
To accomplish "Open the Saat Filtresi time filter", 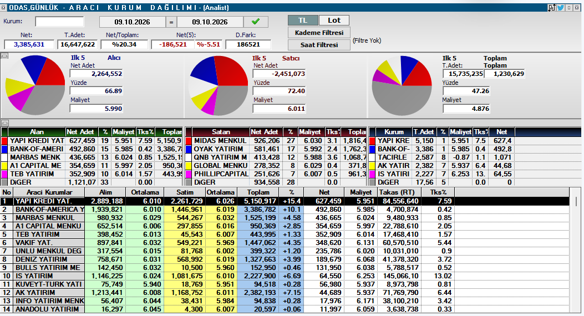I will click(319, 45).
